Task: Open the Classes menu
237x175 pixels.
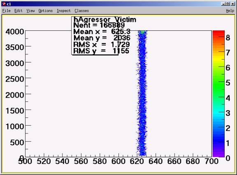Action: [x=81, y=11]
